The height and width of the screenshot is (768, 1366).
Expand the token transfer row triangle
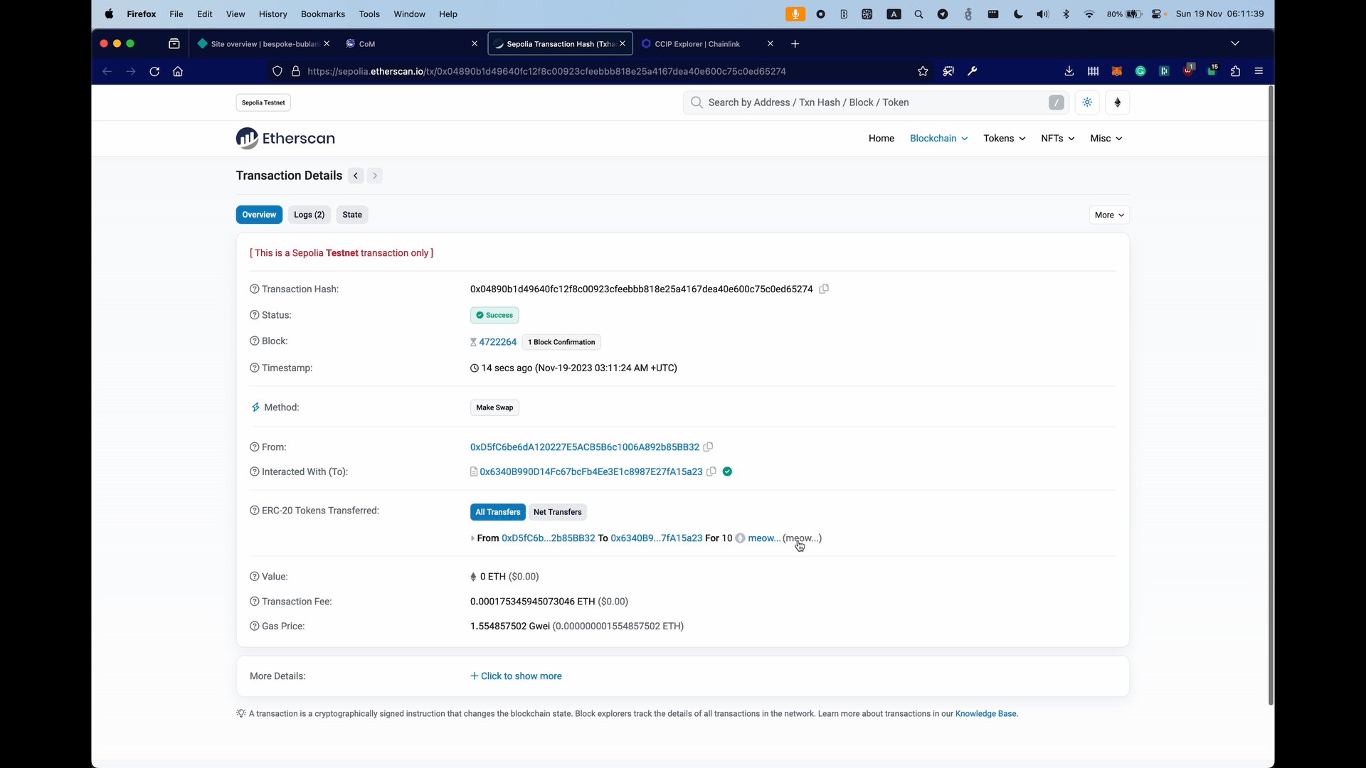(472, 538)
